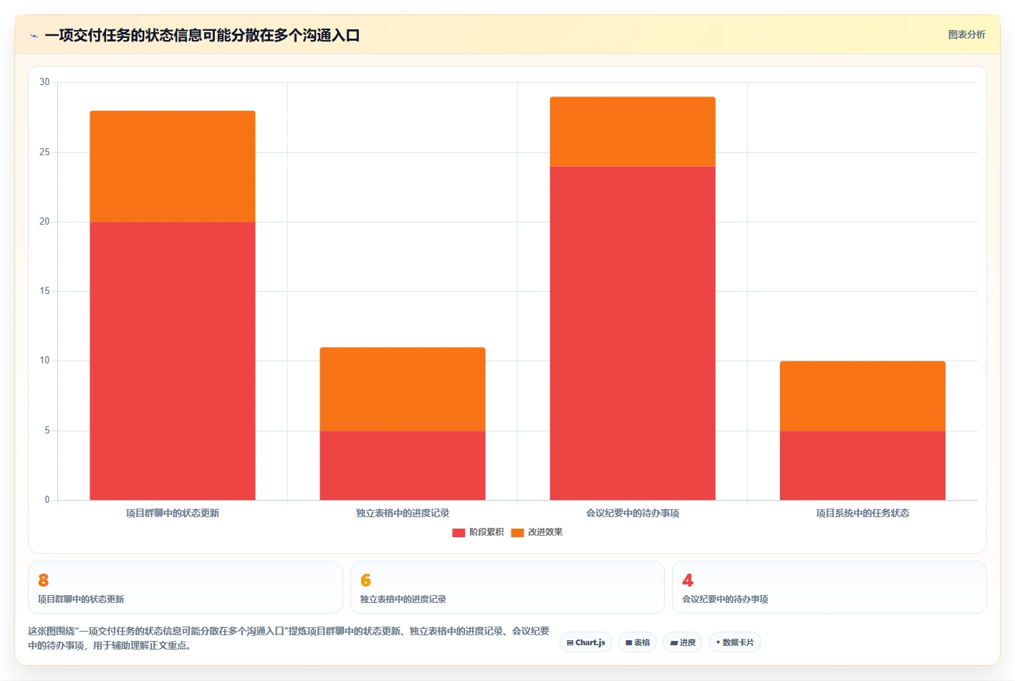This screenshot has height=681, width=1015.
Task: Click the description paragraph starting 这张图围绕
Action: pos(289,638)
